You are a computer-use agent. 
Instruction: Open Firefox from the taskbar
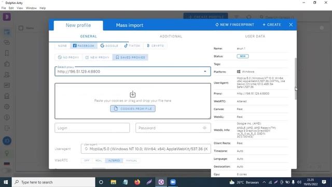coord(137,182)
